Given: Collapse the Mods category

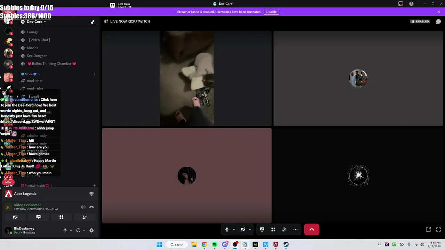Looking at the screenshot, I should [31, 74].
